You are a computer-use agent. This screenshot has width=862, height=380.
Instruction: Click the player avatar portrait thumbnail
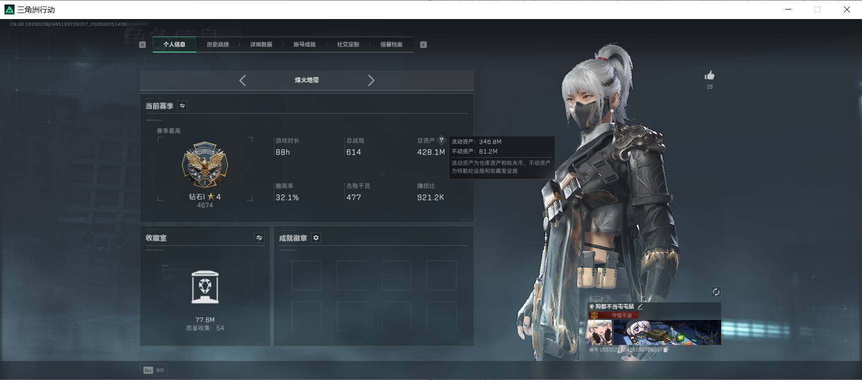tap(600, 332)
